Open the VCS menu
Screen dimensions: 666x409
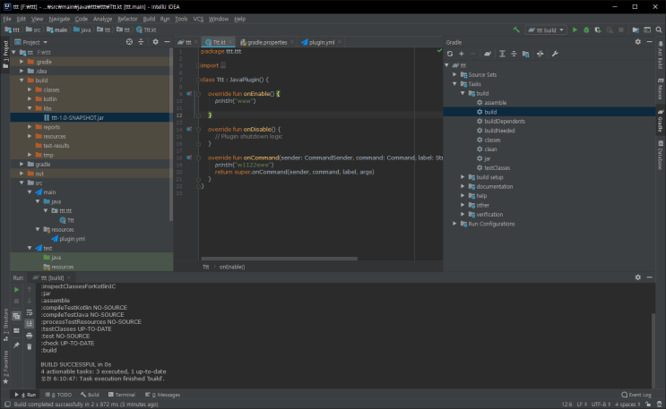[x=198, y=19]
